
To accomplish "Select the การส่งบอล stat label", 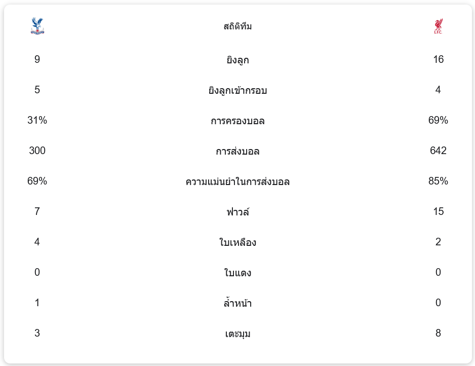I will [x=238, y=151].
